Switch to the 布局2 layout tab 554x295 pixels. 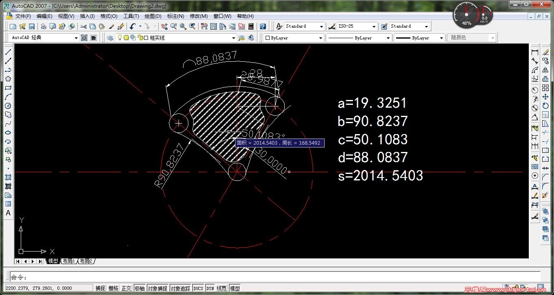86,261
